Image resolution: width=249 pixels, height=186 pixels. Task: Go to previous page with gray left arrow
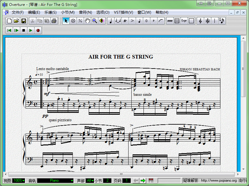click(136, 180)
